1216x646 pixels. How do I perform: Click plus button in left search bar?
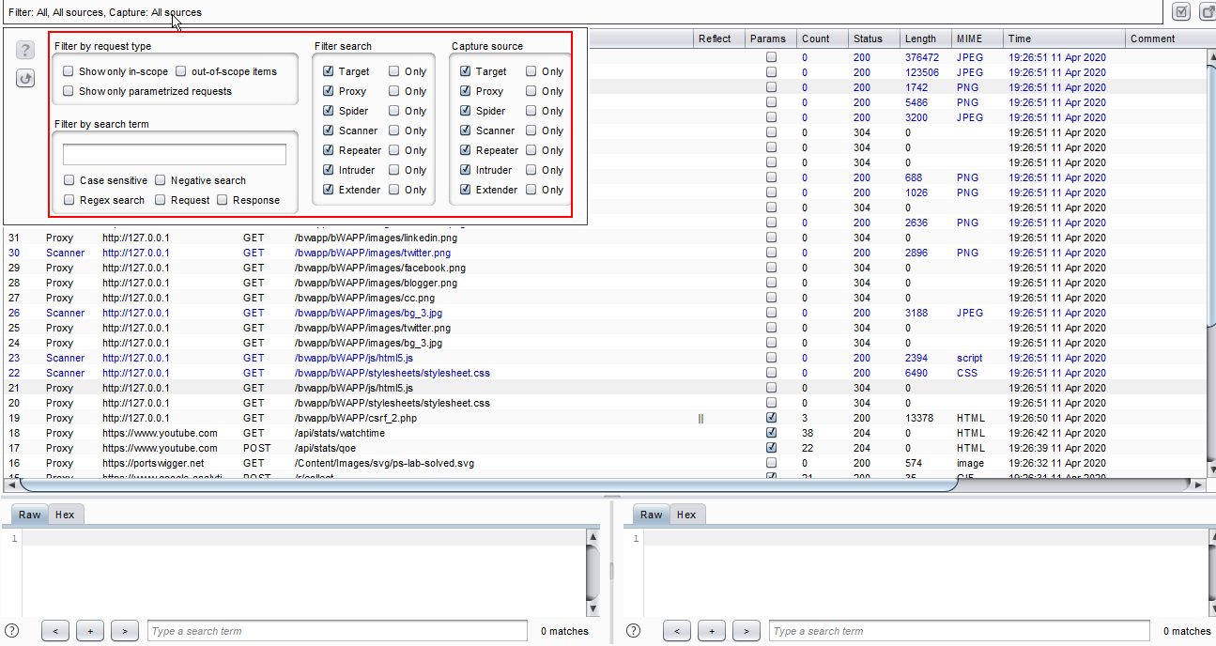tap(90, 631)
